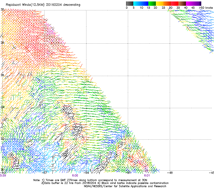
Task: Click the longitude label '-54' at bottom
Action: [86, 173]
